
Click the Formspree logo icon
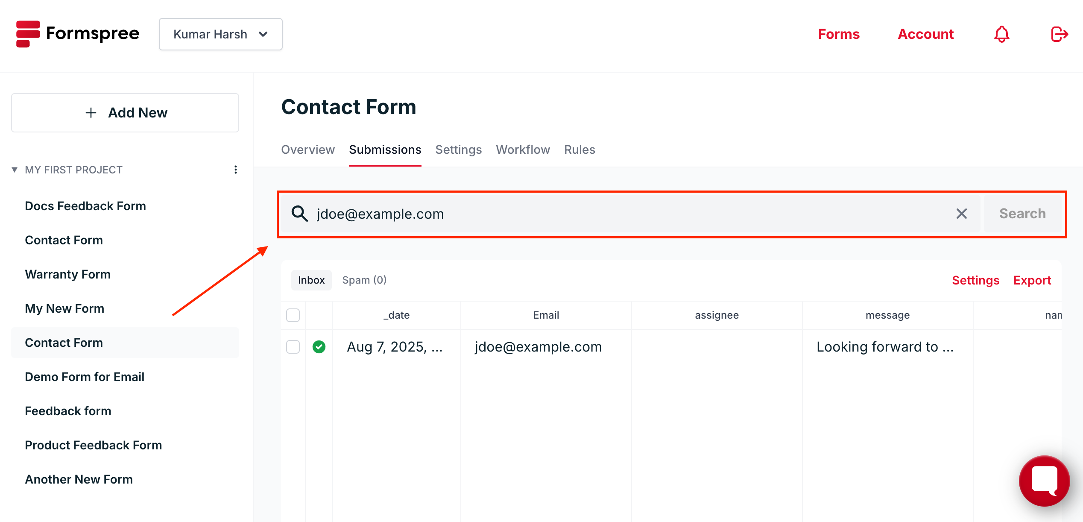pyautogui.click(x=28, y=34)
